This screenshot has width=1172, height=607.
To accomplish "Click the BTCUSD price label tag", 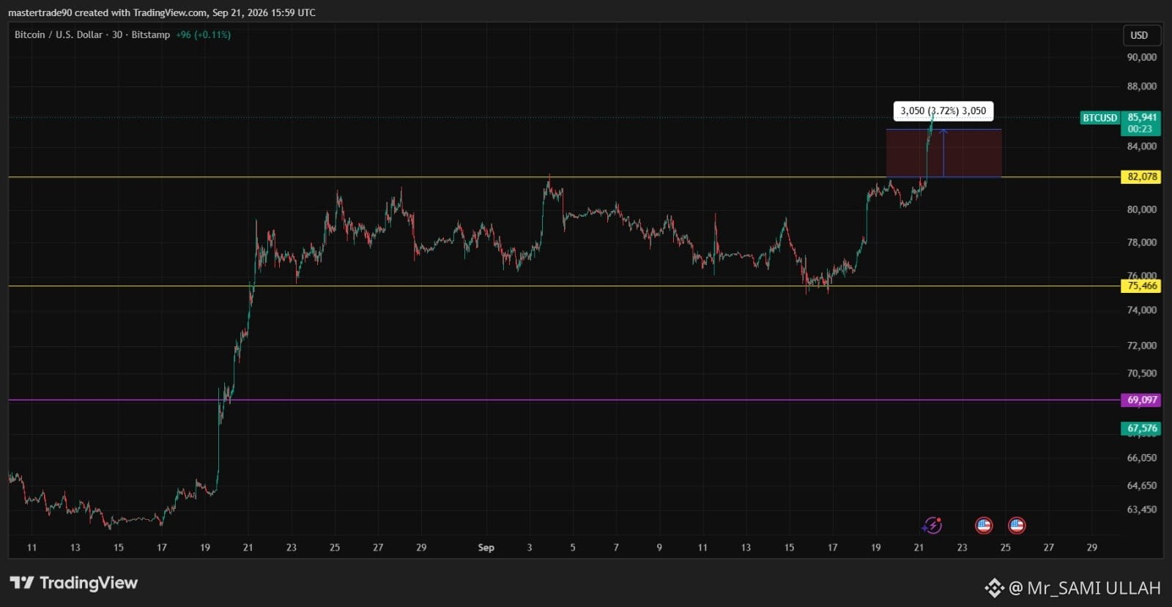I will click(1099, 118).
